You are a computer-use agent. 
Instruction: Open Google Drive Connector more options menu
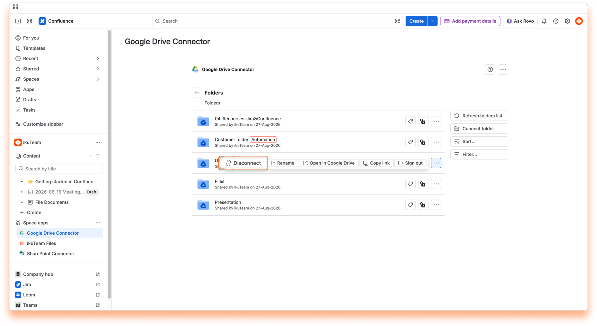pyautogui.click(x=503, y=69)
